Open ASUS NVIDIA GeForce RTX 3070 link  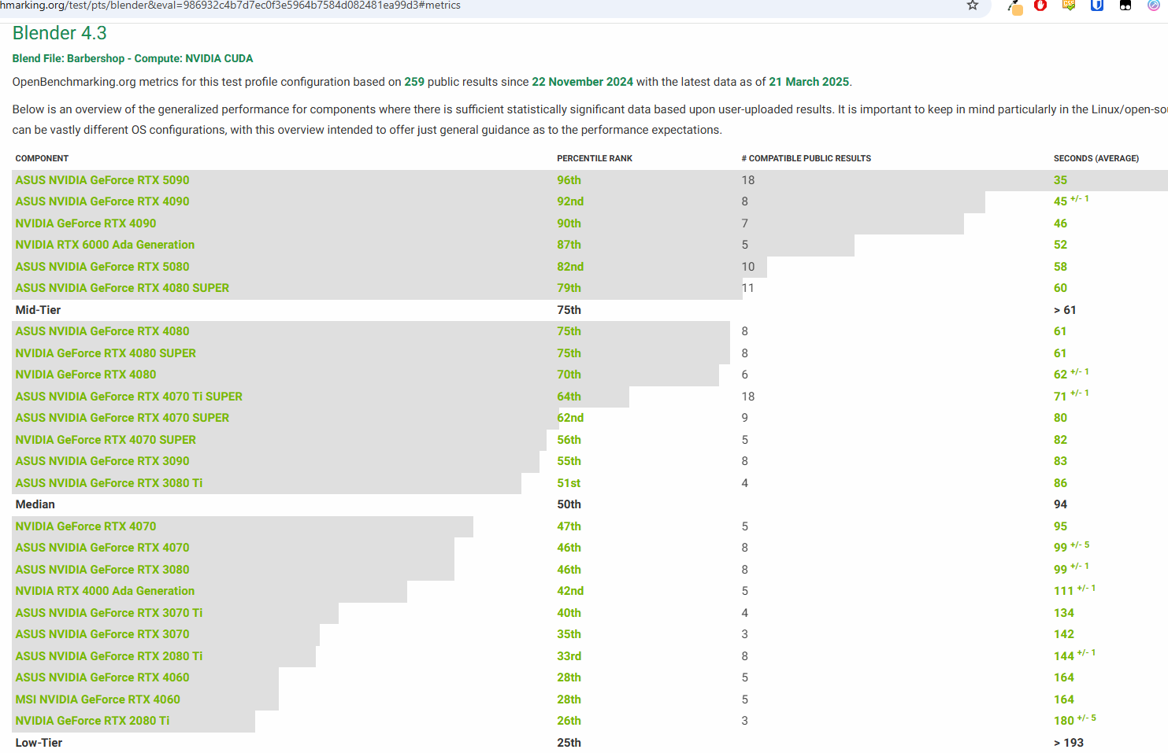tap(102, 634)
